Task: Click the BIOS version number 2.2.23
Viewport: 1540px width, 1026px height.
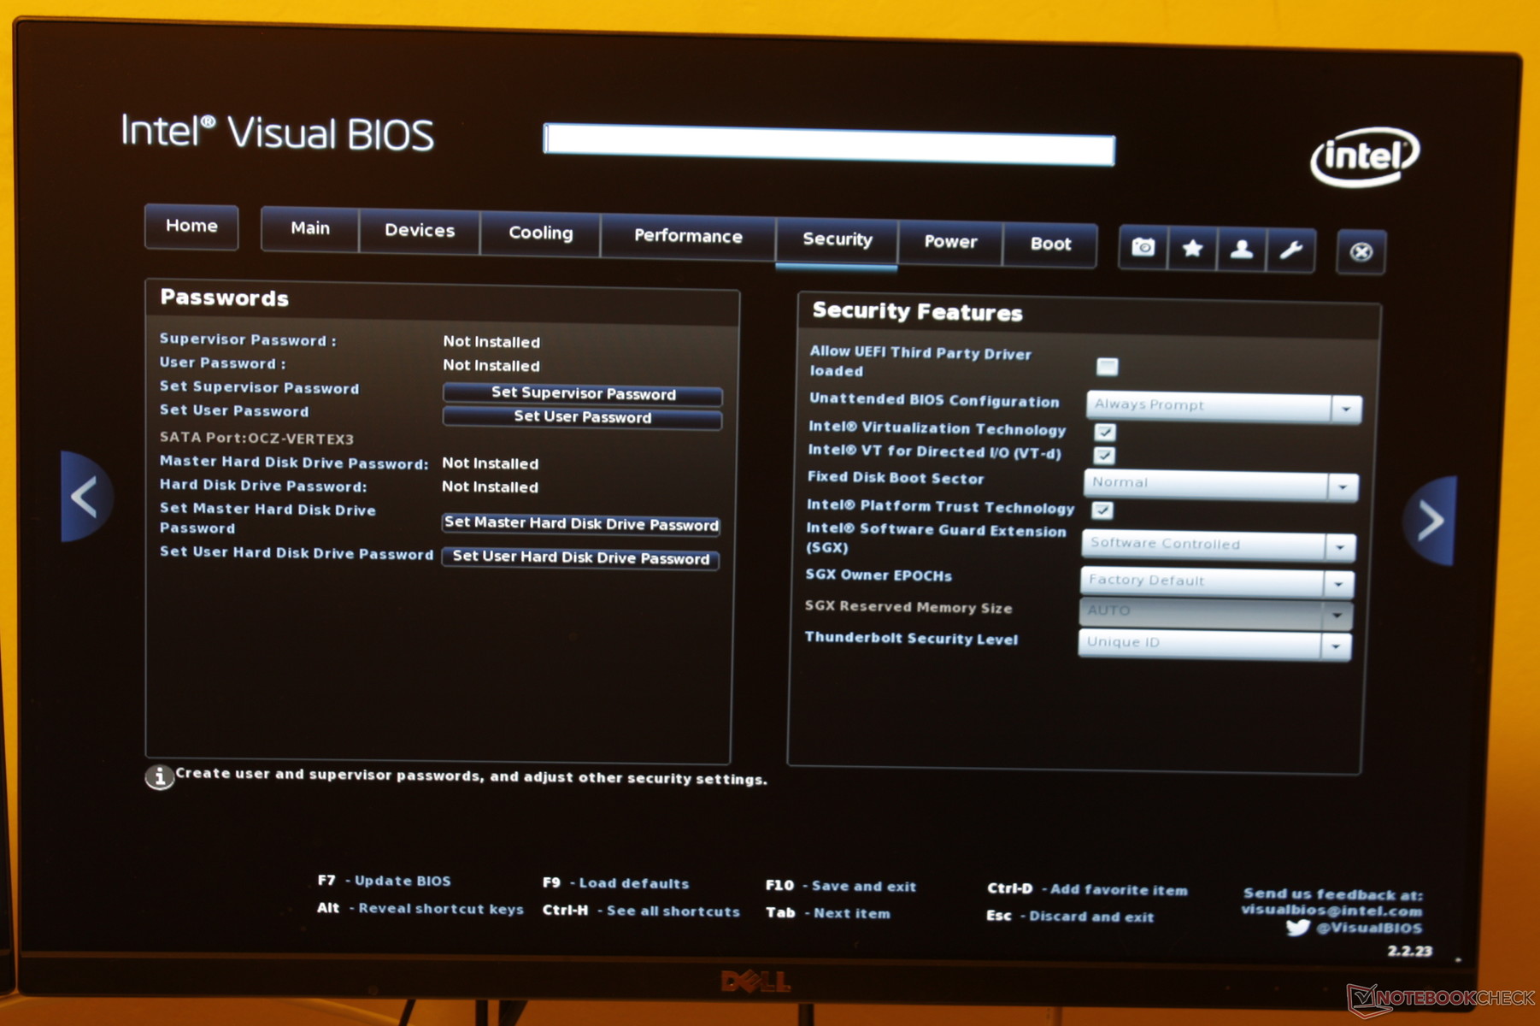Action: [1409, 951]
